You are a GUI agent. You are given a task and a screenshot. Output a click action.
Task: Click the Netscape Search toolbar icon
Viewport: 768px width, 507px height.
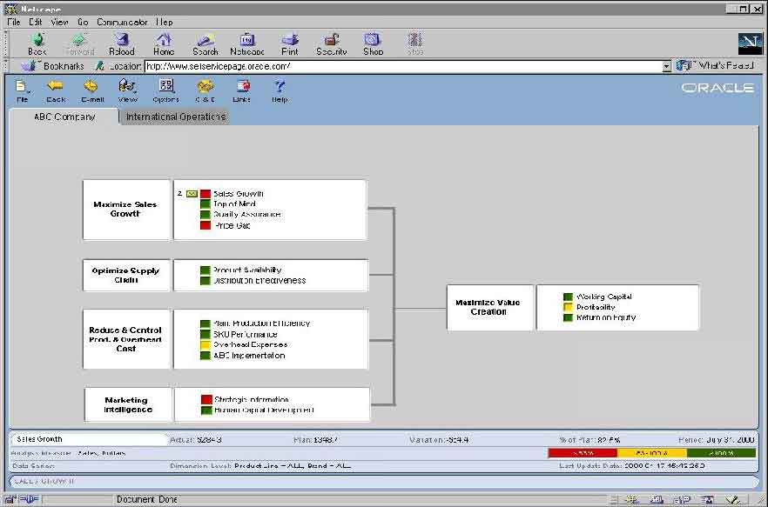pyautogui.click(x=205, y=43)
